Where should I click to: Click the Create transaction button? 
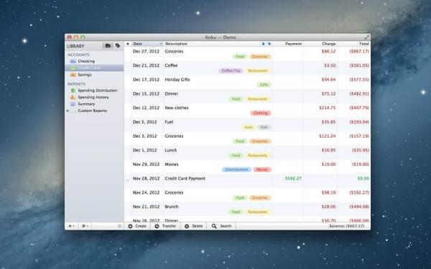137,226
